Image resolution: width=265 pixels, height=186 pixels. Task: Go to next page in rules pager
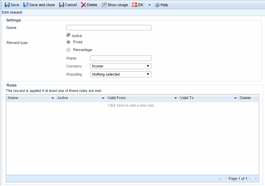[250, 179]
